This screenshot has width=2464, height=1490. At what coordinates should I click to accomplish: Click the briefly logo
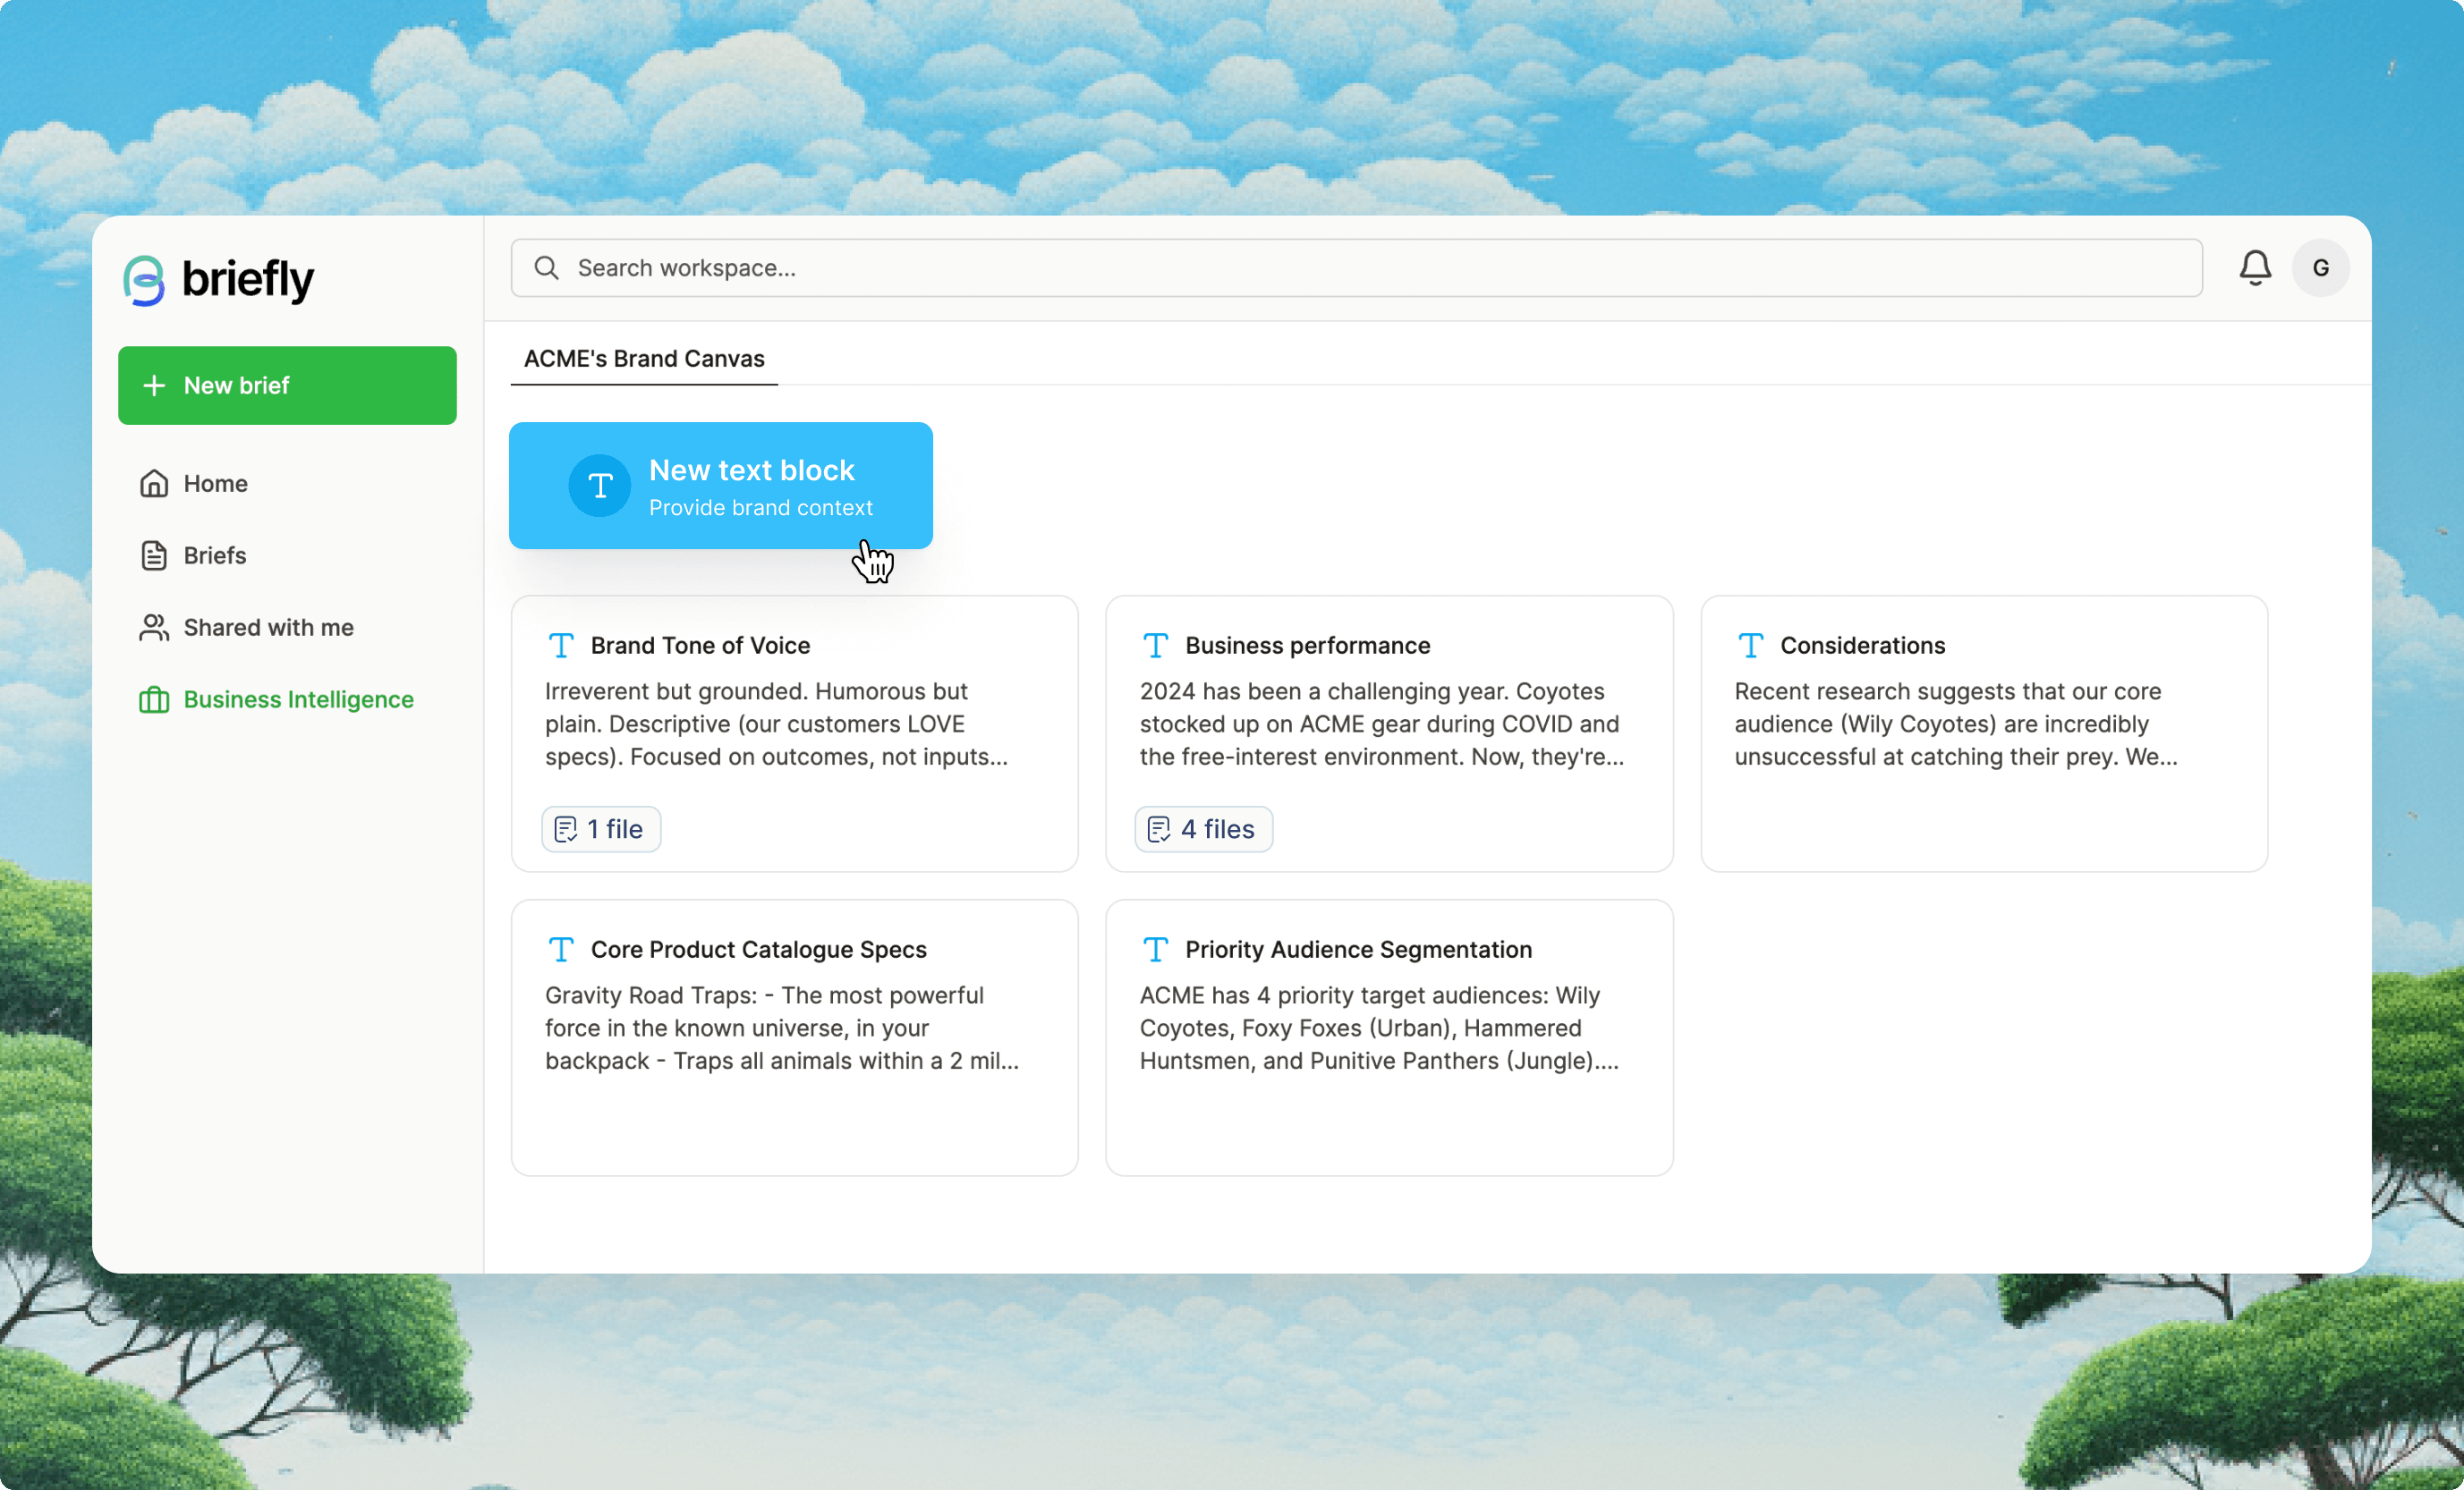coord(218,279)
